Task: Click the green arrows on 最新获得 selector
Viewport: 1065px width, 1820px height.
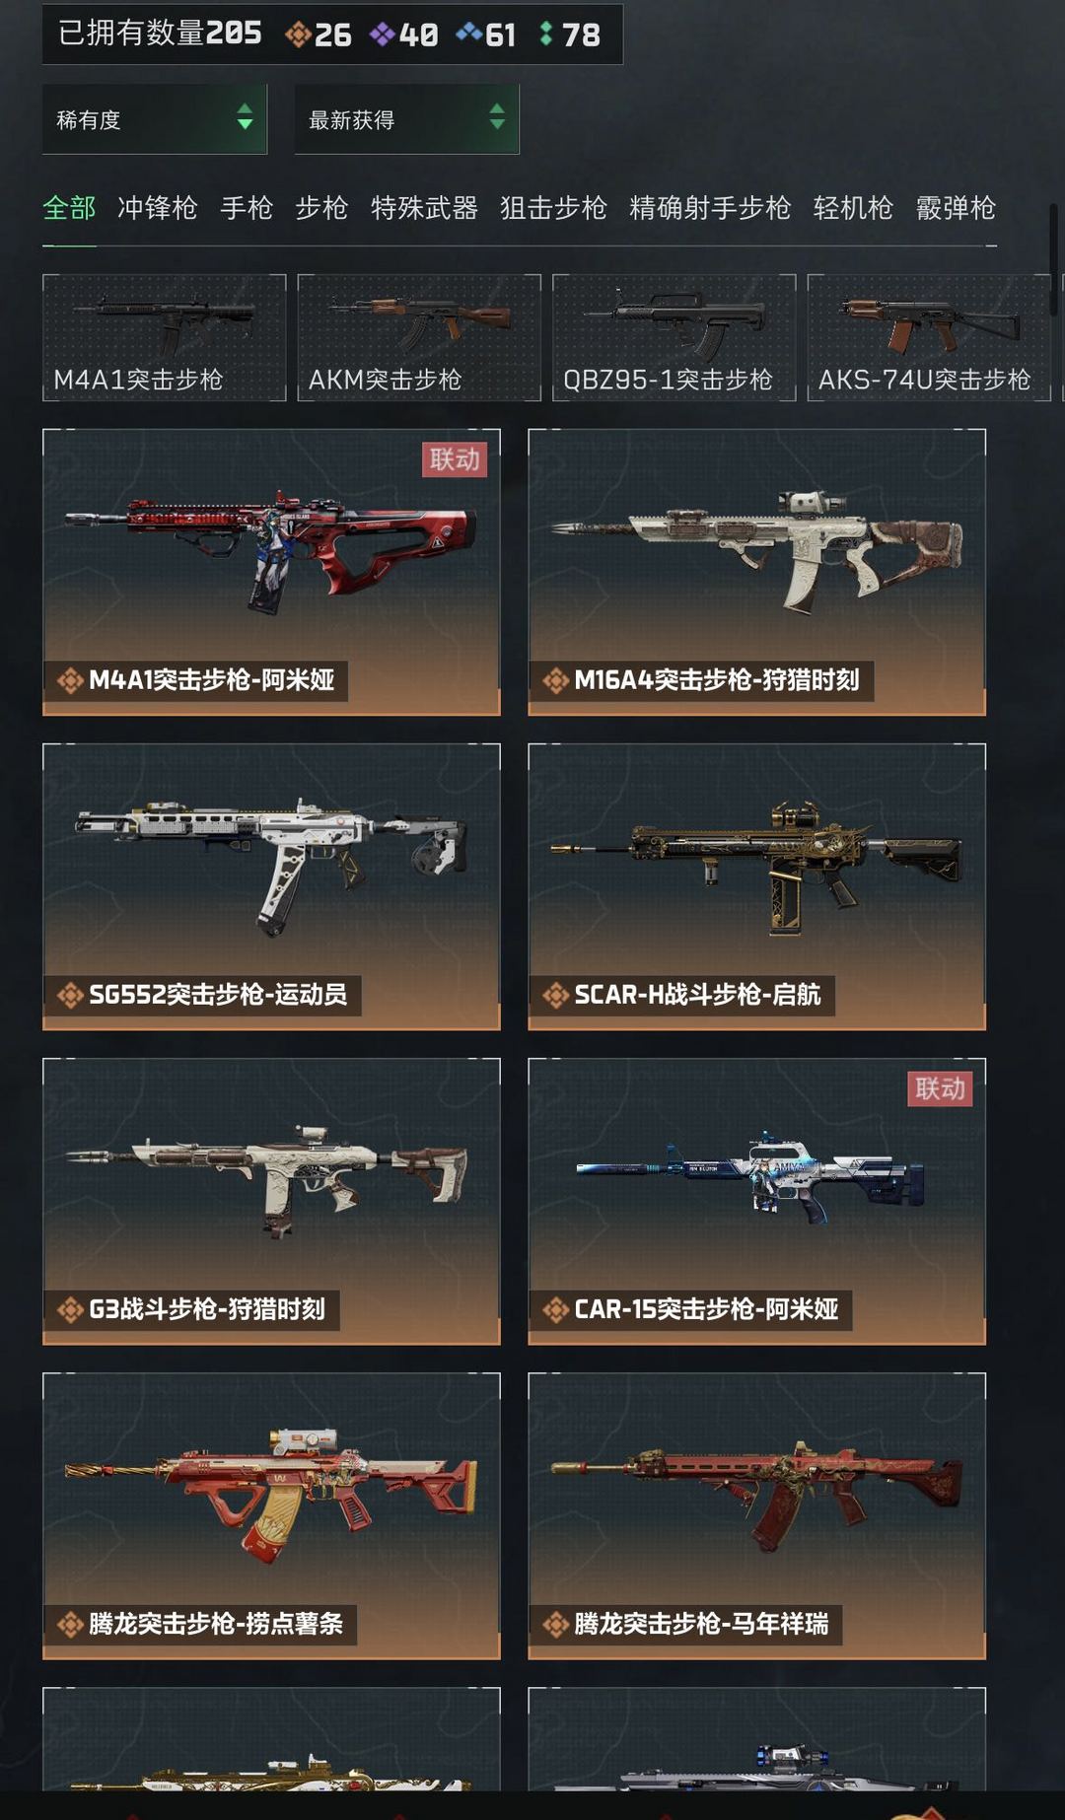Action: [x=497, y=117]
